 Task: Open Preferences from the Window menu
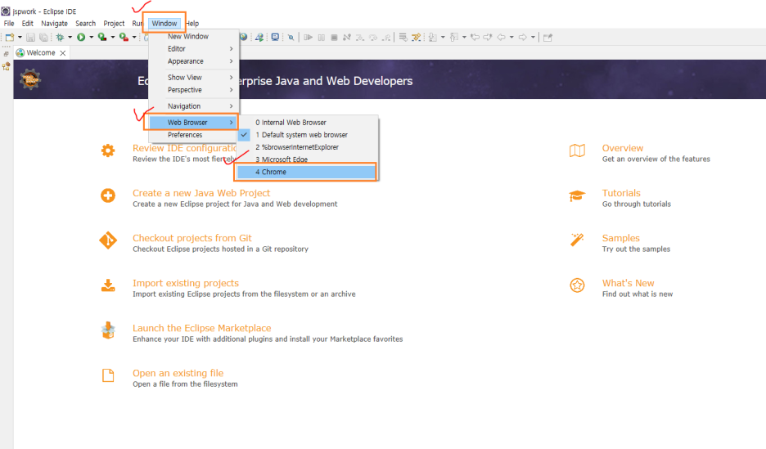[193, 135]
